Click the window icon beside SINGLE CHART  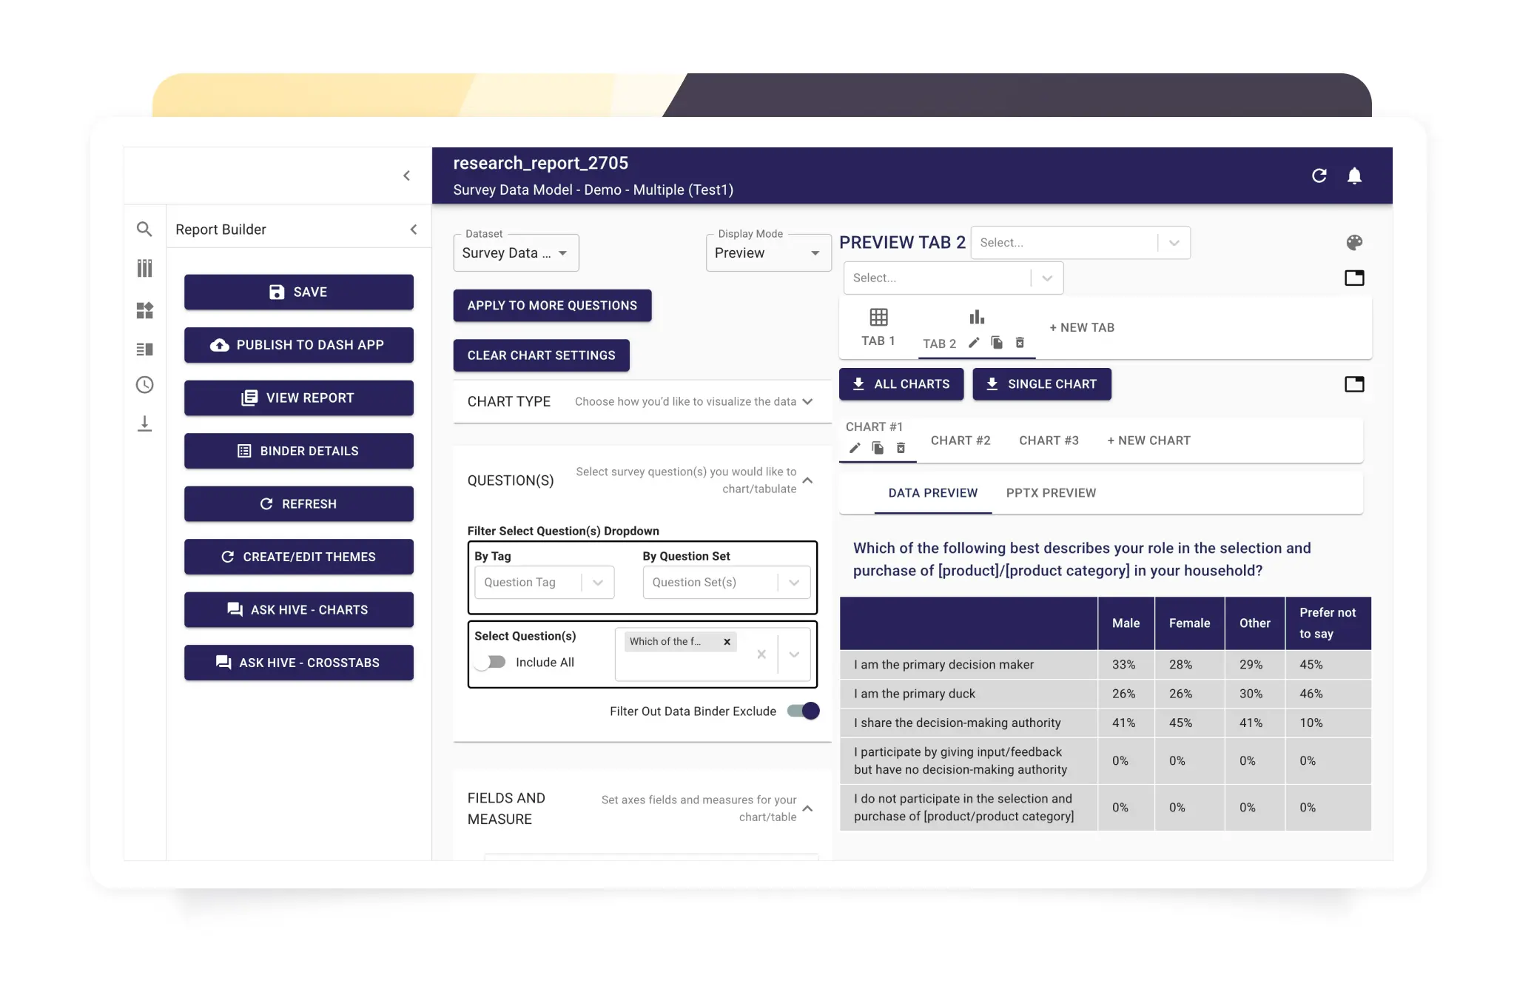pos(1354,384)
